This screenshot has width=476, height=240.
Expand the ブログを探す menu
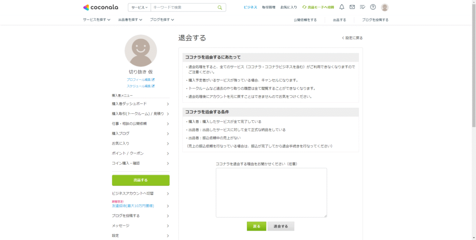point(162,19)
